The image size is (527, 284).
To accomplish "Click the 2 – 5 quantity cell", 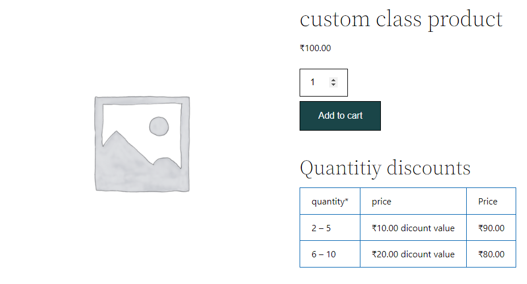I will [x=330, y=228].
